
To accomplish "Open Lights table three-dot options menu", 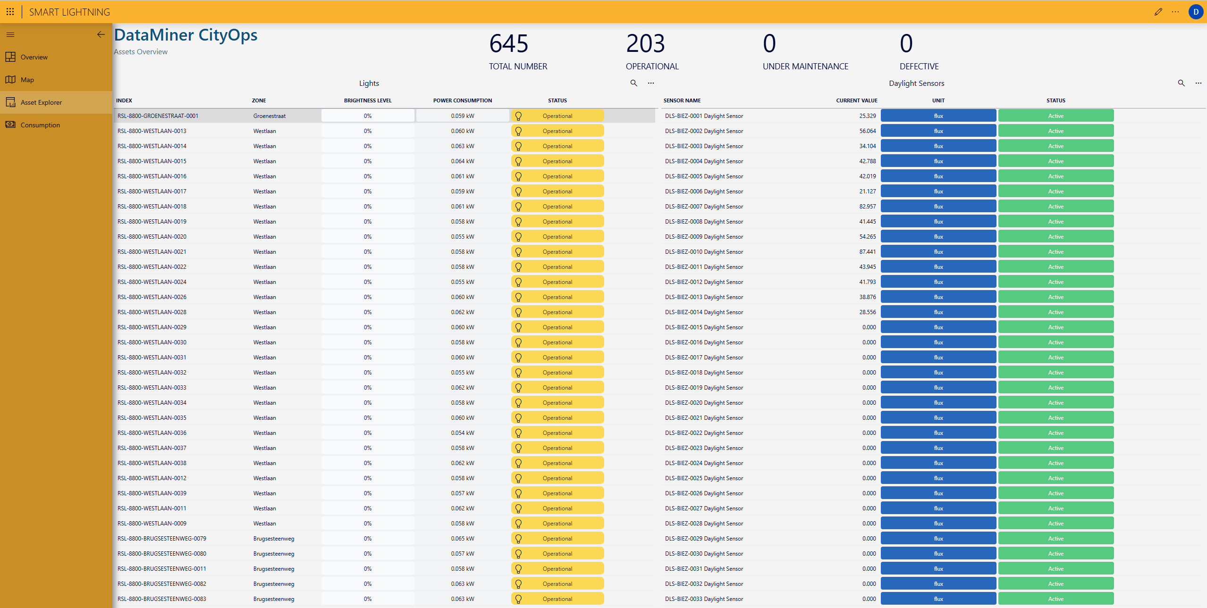I will tap(651, 83).
